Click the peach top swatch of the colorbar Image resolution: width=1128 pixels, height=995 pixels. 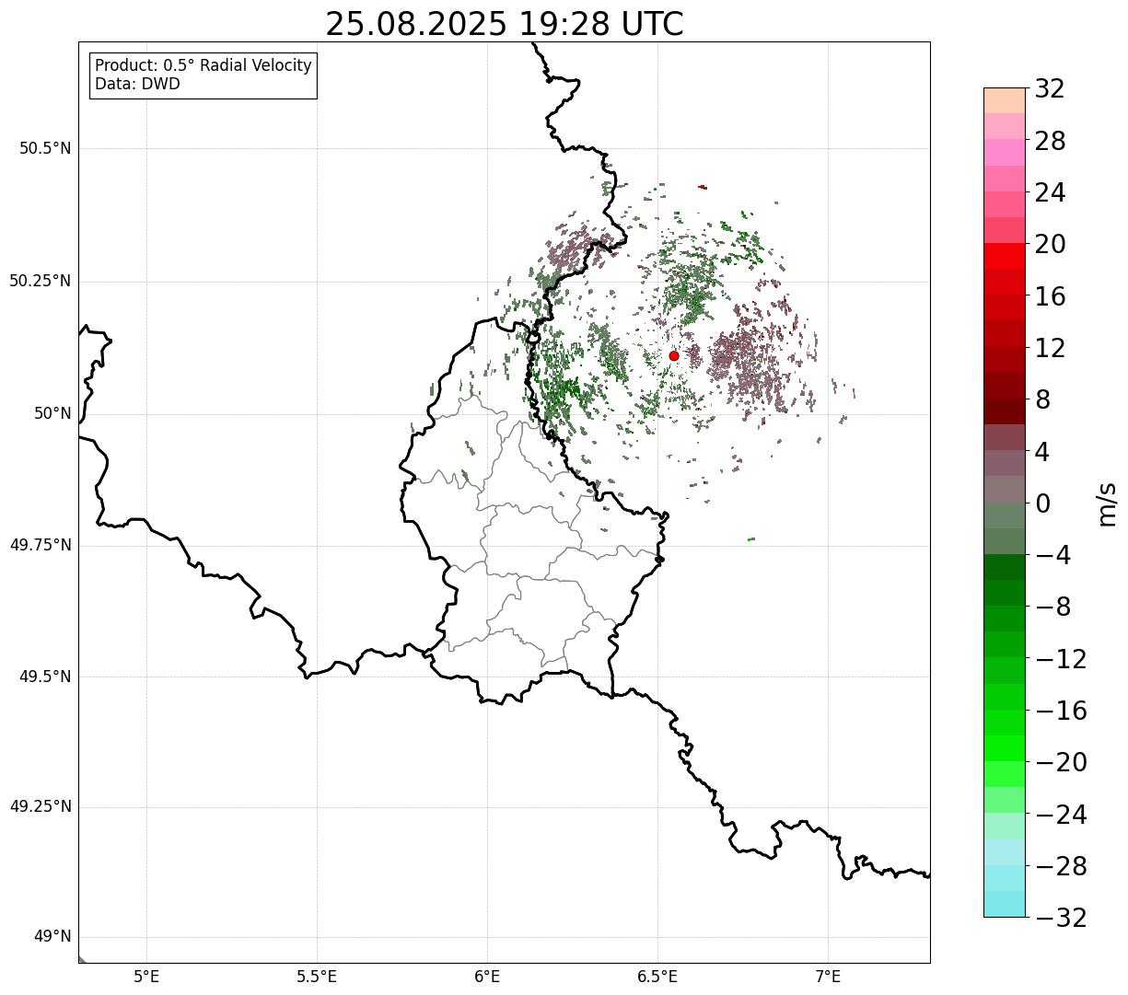coord(1005,100)
